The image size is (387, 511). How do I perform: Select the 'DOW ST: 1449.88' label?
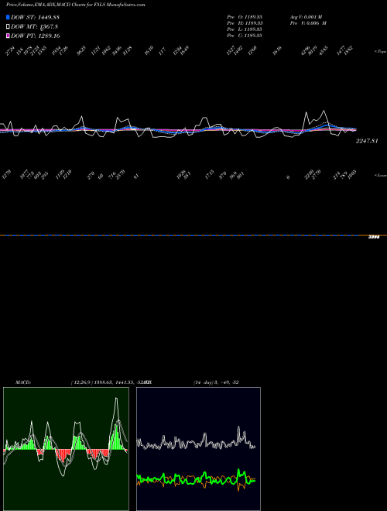[35, 17]
